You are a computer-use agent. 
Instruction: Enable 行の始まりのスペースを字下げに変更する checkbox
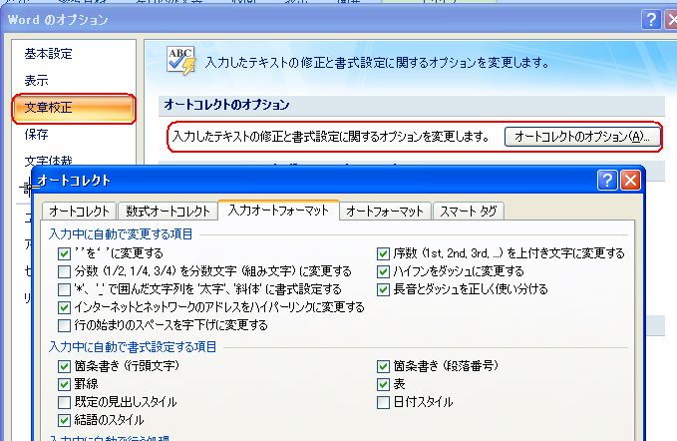(x=64, y=325)
